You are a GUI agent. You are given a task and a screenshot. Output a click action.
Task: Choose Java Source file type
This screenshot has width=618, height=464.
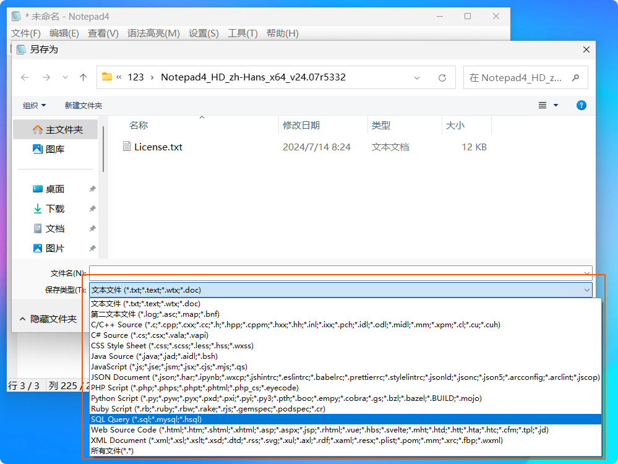(346, 356)
